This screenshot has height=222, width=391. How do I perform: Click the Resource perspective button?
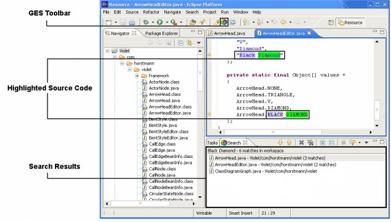coord(350,23)
